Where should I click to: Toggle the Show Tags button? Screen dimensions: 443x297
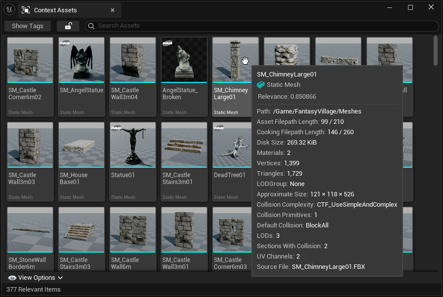pyautogui.click(x=28, y=26)
